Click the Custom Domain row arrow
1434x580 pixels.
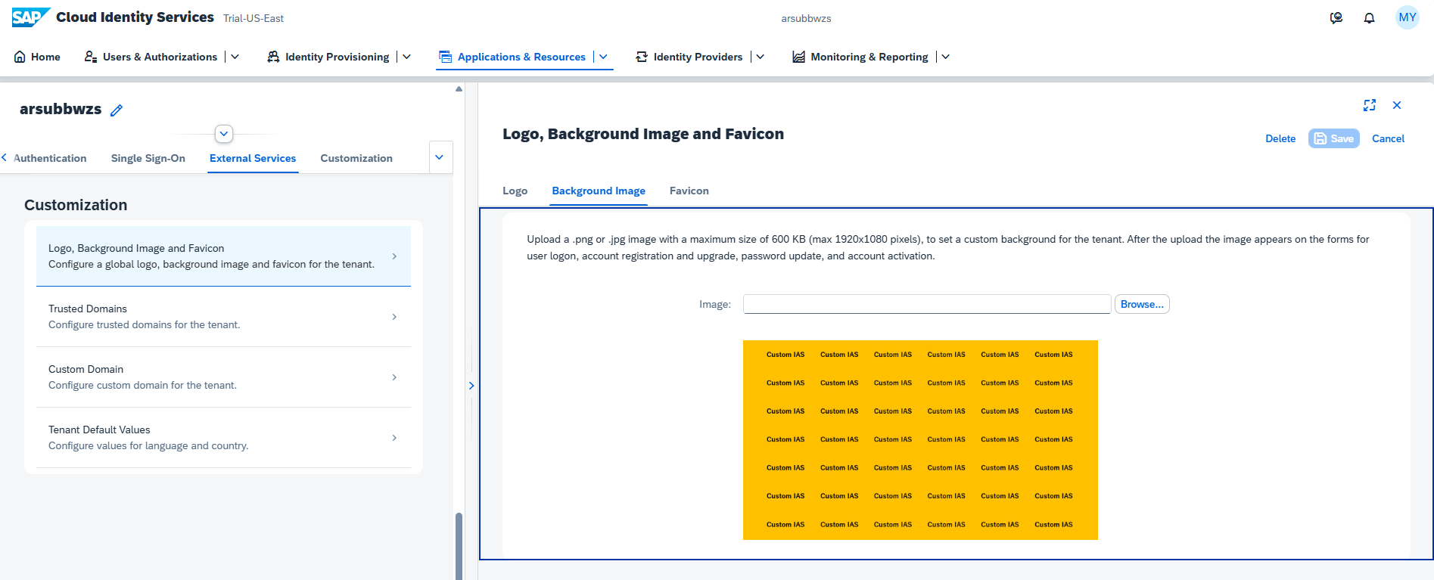(394, 377)
